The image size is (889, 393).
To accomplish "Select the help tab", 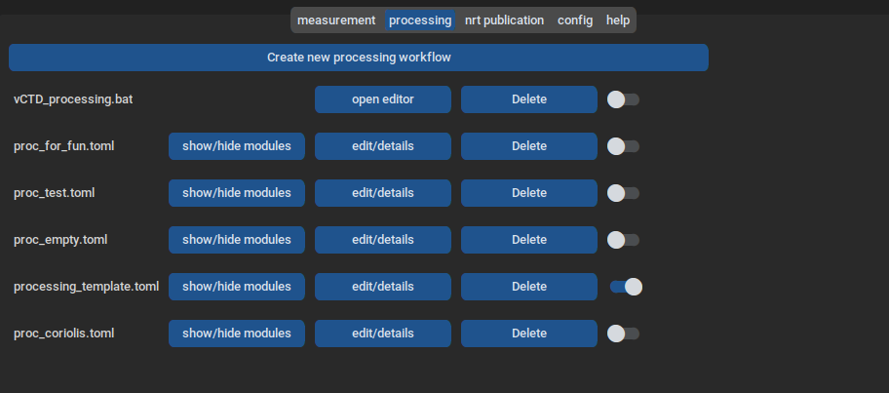I will point(618,20).
